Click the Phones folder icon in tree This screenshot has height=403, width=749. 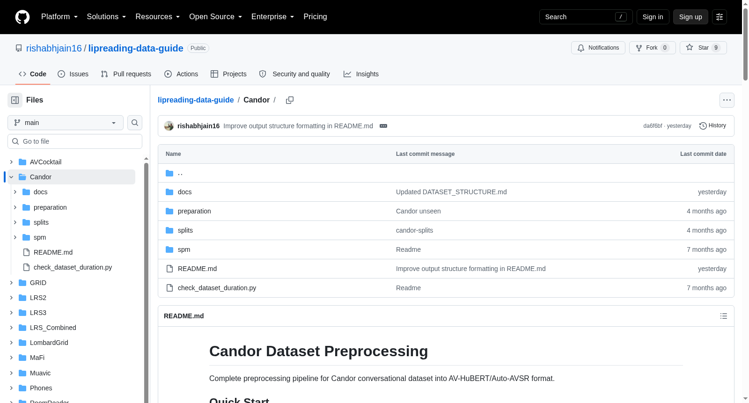(x=22, y=388)
